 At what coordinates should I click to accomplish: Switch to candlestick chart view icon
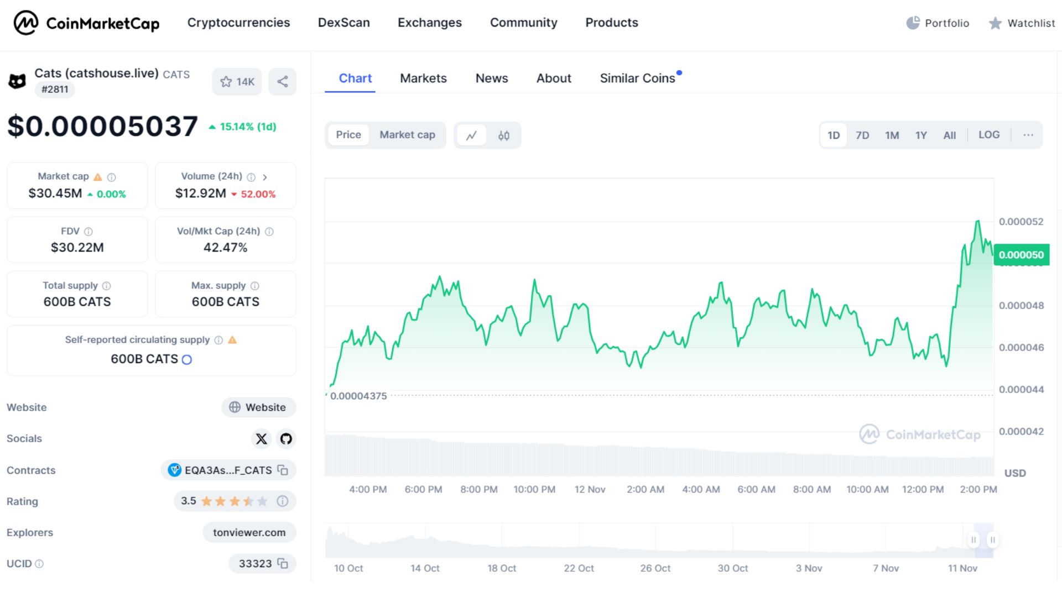(503, 135)
